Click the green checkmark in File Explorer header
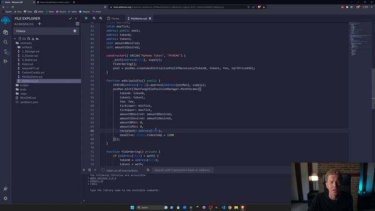The image size is (375, 211). pyautogui.click(x=70, y=18)
